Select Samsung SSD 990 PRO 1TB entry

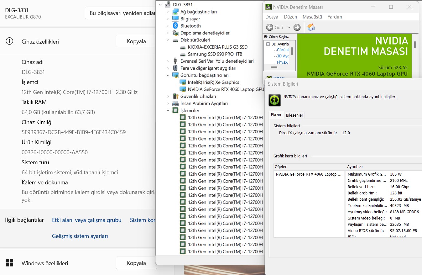(215, 54)
